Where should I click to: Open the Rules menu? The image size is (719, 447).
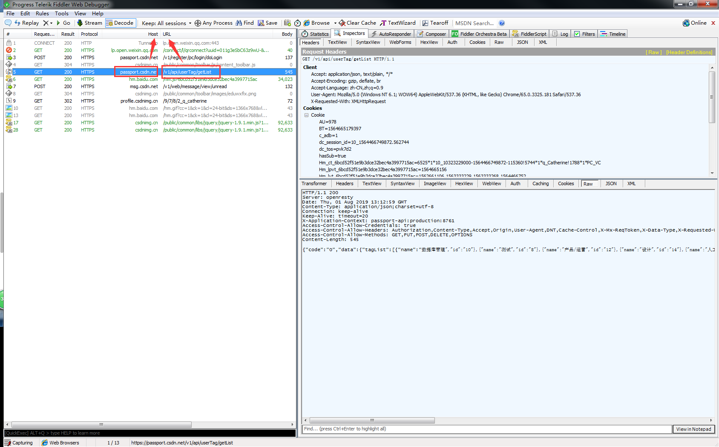tap(42, 13)
